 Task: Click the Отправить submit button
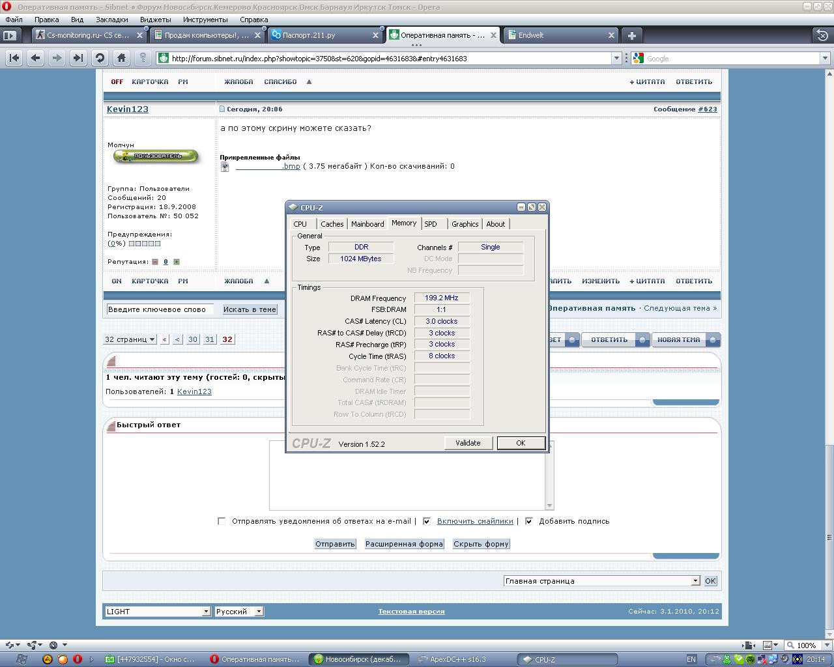pos(335,544)
